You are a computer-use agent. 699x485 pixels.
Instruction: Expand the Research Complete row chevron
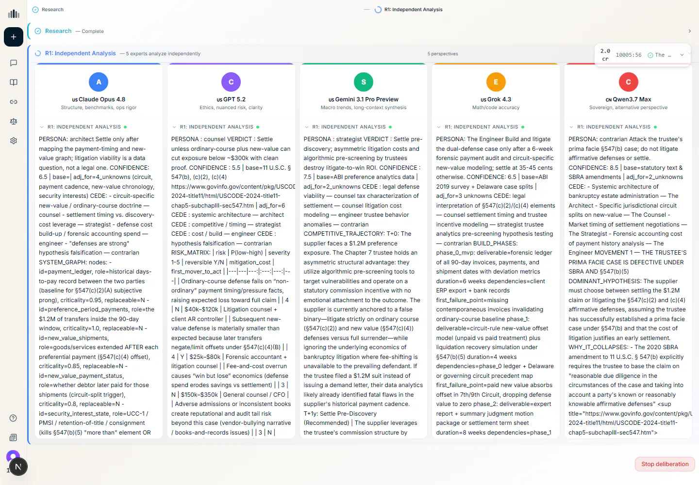coord(689,31)
